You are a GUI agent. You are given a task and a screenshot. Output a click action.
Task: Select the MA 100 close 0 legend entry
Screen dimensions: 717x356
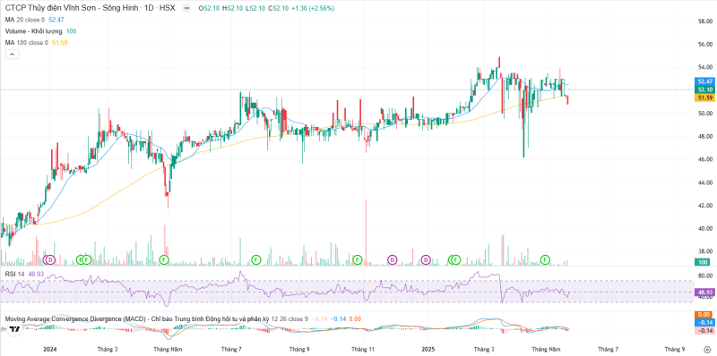27,42
